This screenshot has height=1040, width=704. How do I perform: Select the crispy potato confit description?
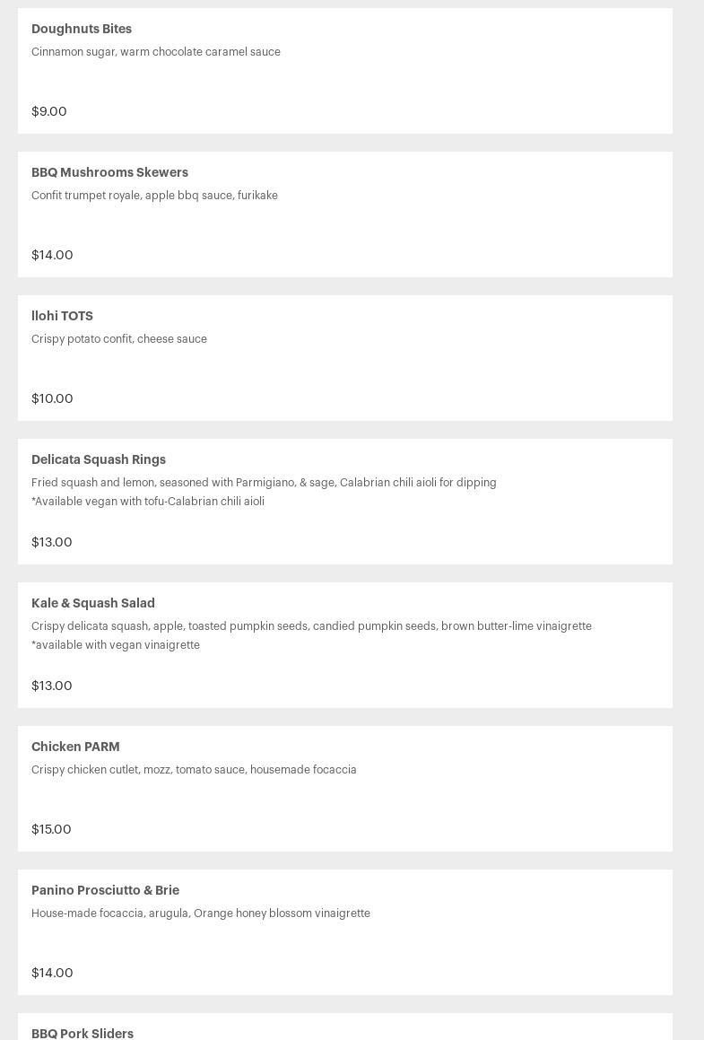coord(119,339)
